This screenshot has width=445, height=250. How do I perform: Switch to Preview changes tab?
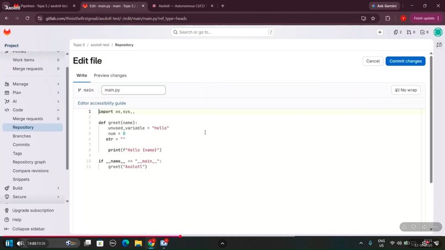[110, 76]
